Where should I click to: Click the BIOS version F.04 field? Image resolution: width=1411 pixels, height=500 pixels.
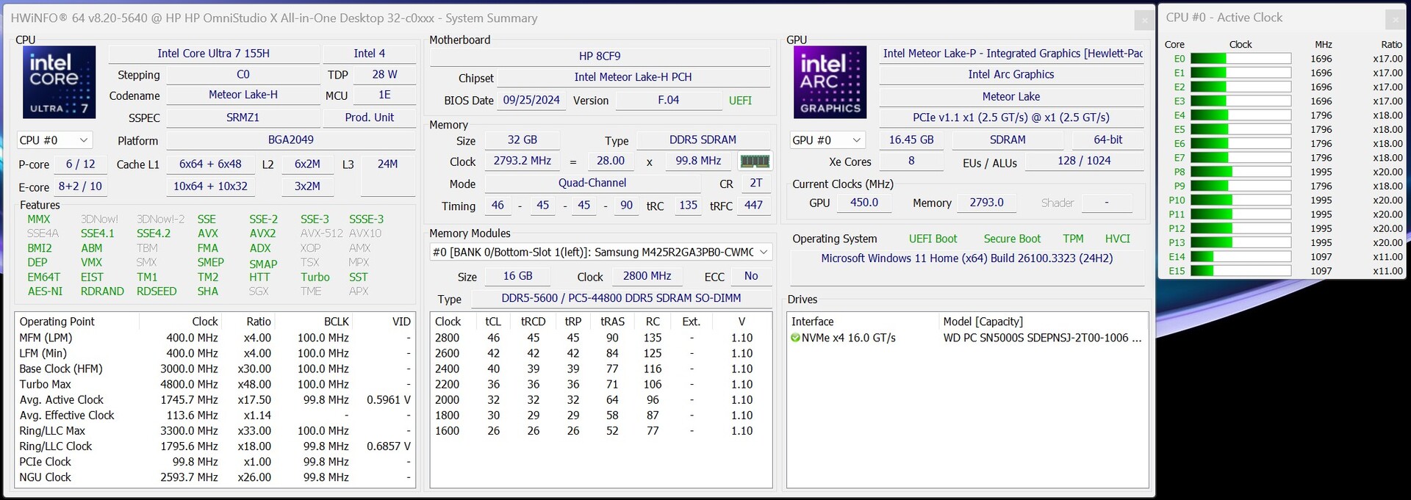668,100
